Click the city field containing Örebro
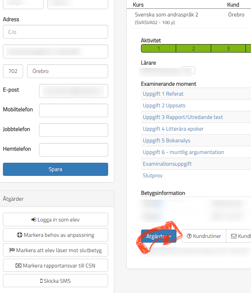Image resolution: width=251 pixels, height=293 pixels. tap(68, 71)
